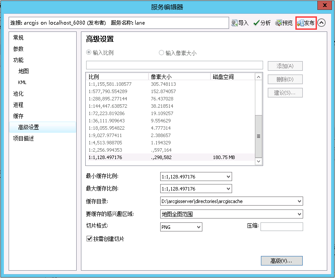This screenshot has height=278, width=335.
Task: Select the 1:4,513.988705 scale row
Action: click(171, 143)
